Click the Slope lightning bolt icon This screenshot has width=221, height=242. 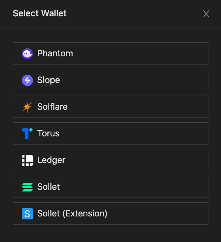[27, 80]
